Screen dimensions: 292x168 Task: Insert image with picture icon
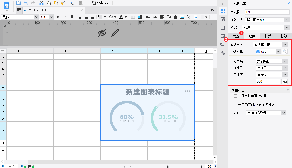point(182,17)
